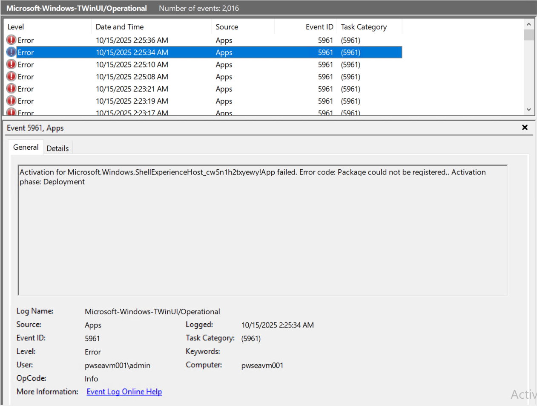Image resolution: width=537 pixels, height=406 pixels.
Task: Click the activation failed message text
Action: 253,177
